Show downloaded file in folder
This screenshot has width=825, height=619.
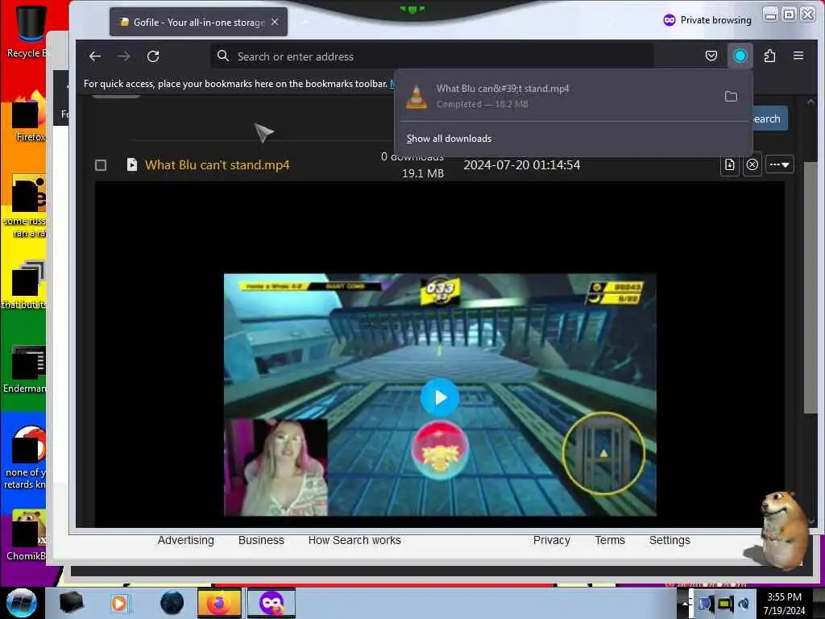[731, 97]
